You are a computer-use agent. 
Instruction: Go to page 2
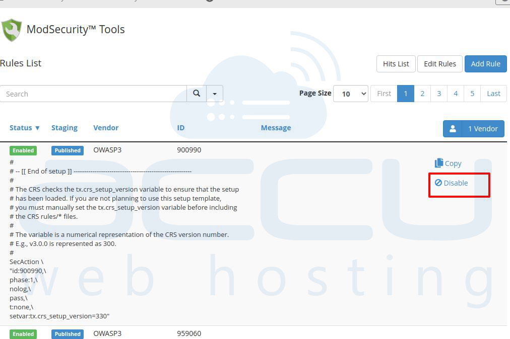click(x=422, y=94)
